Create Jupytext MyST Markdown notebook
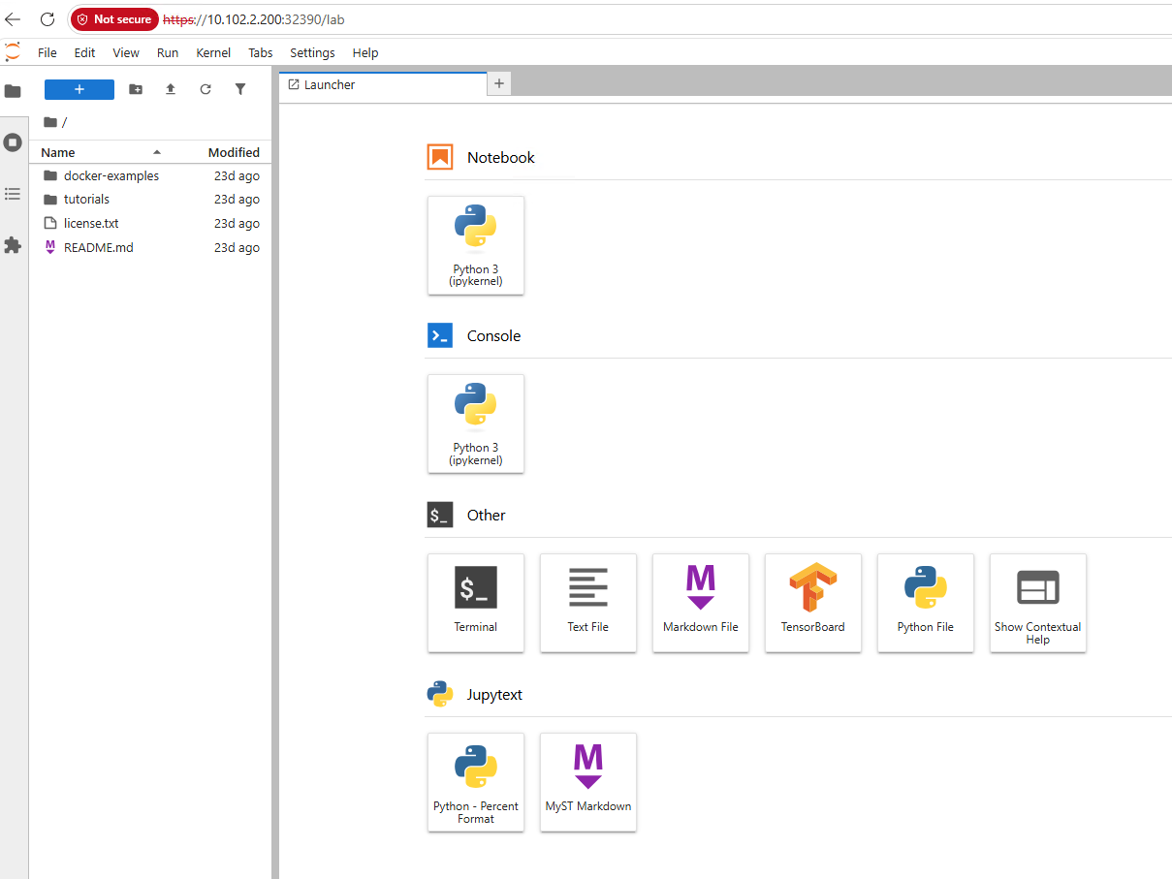1172x879 pixels. click(588, 782)
